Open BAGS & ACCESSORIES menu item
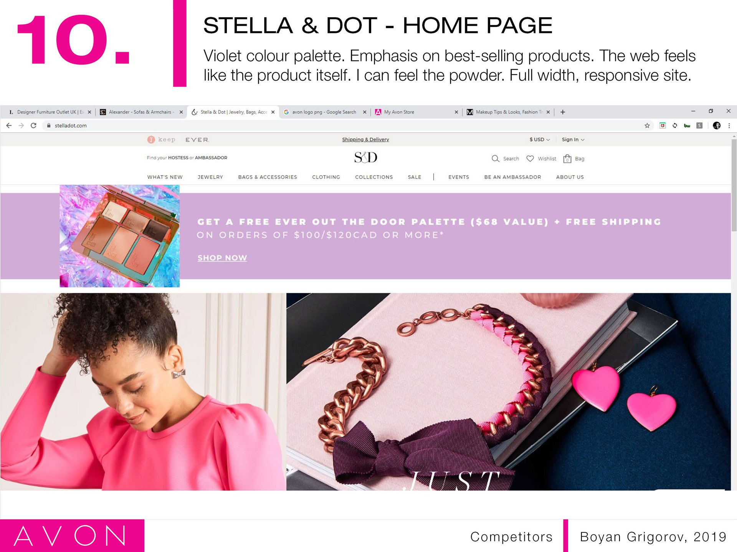Viewport: 737px width, 552px height. tap(268, 177)
